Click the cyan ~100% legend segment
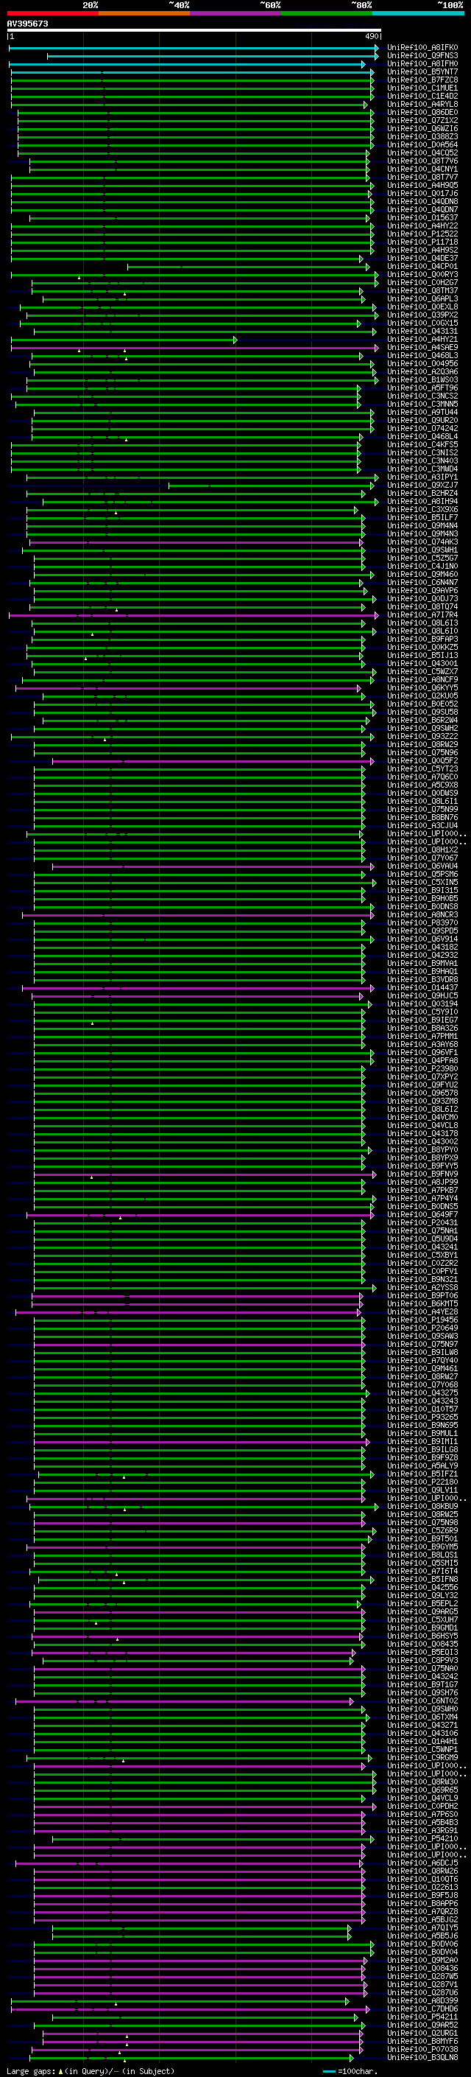This screenshot has height=2077, width=471. pyautogui.click(x=418, y=13)
